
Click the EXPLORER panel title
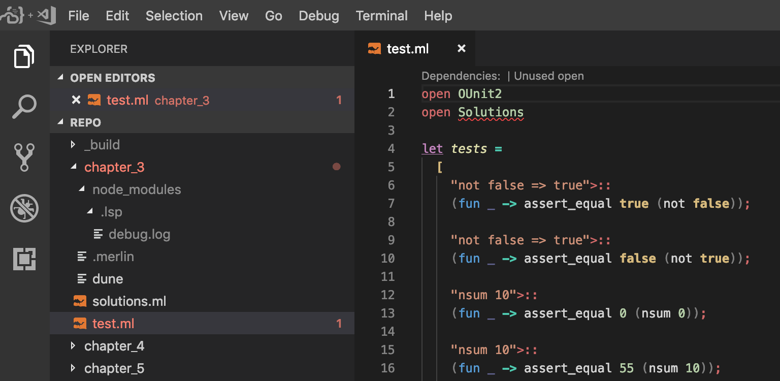click(99, 49)
